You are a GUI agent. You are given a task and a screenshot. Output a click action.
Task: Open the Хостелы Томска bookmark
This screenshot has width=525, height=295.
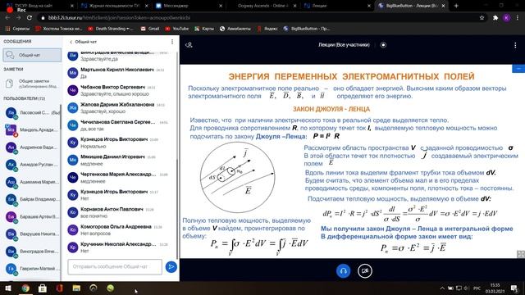(58, 29)
